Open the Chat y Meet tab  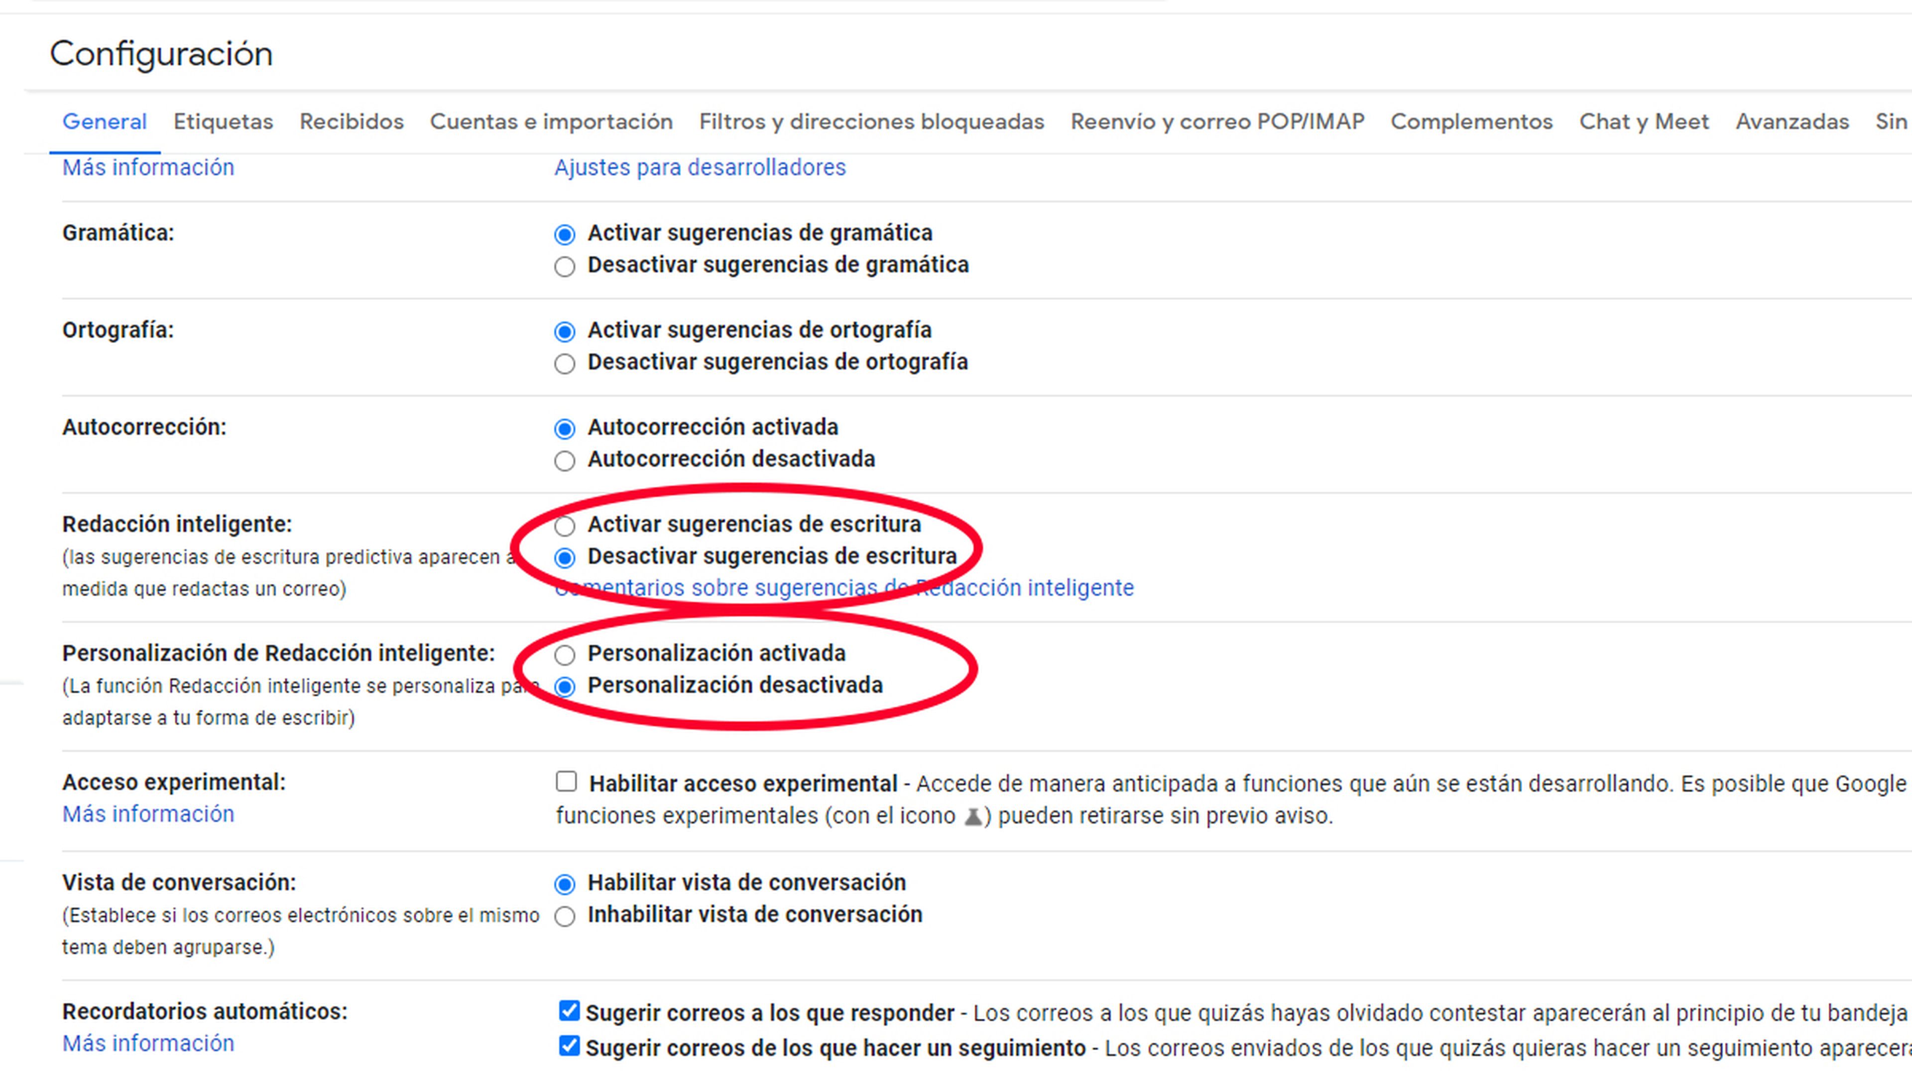(x=1644, y=122)
